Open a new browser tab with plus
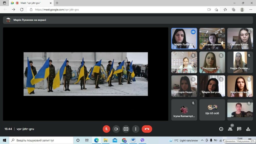Screen dimensions: 256x144 [57, 3]
